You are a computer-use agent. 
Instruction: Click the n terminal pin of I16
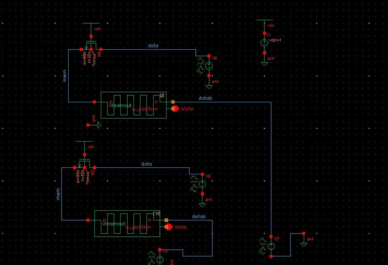point(166,220)
